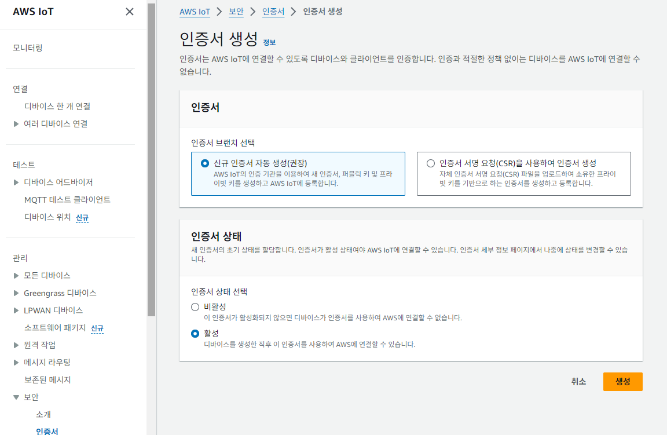This screenshot has width=667, height=435.
Task: Click the 인증서 상태 panel heading
Action: coord(216,236)
